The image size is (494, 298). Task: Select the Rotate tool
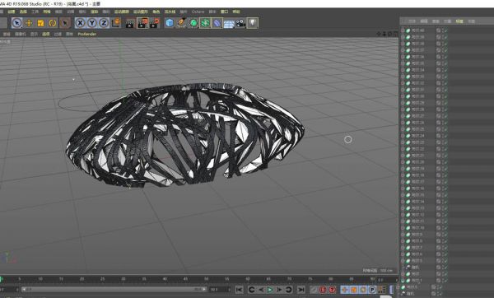53,23
